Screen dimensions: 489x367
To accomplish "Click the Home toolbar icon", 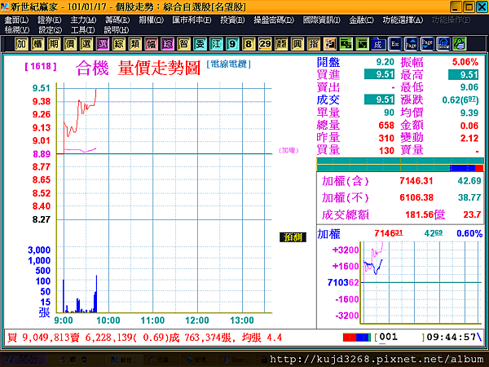I will 443,44.
